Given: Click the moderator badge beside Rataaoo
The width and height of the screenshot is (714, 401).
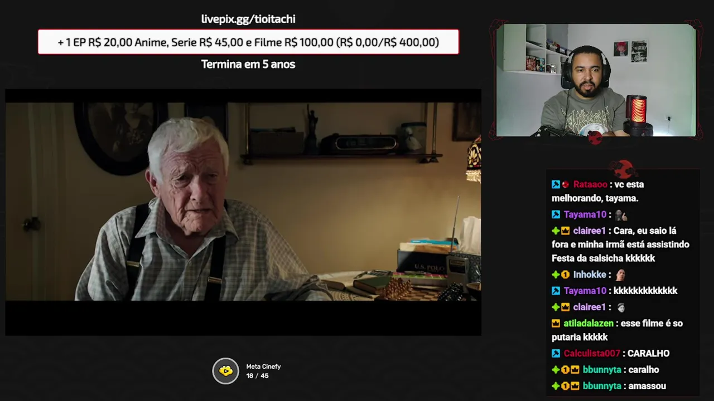Looking at the screenshot, I should pos(556,184).
